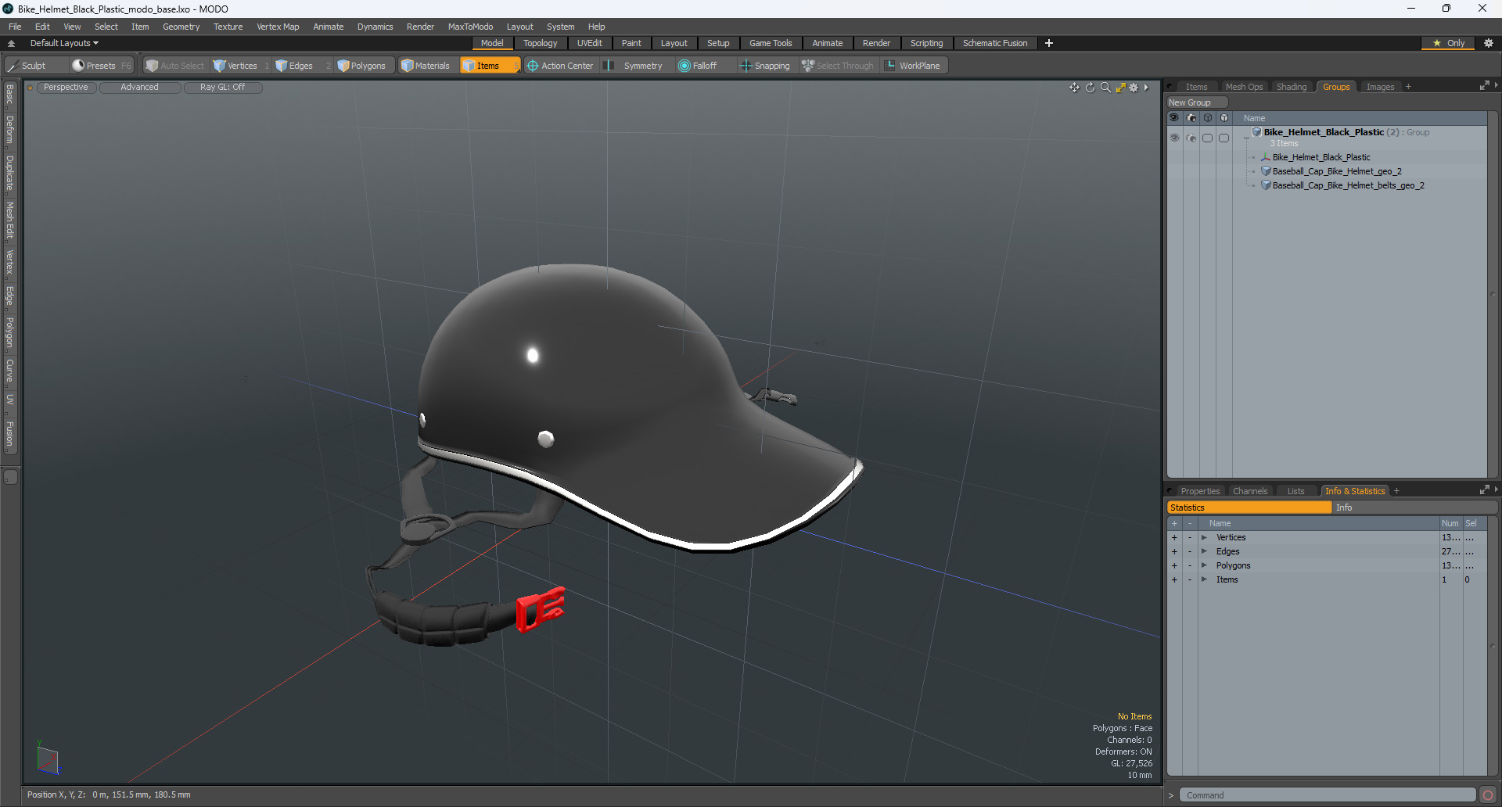Select the Info button

[1414, 508]
